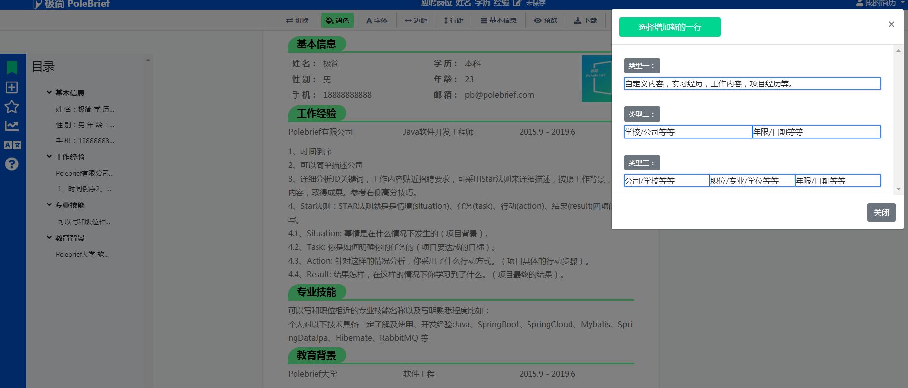908x388 pixels.
Task: Click the Java软件开发工程师 job title text
Action: (x=439, y=132)
